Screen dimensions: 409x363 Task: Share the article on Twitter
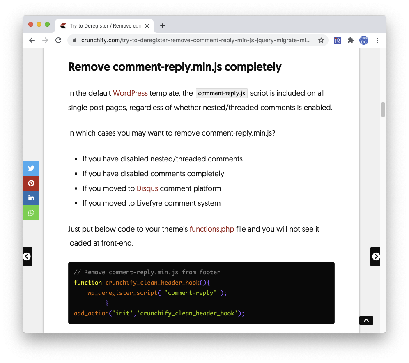(31, 168)
